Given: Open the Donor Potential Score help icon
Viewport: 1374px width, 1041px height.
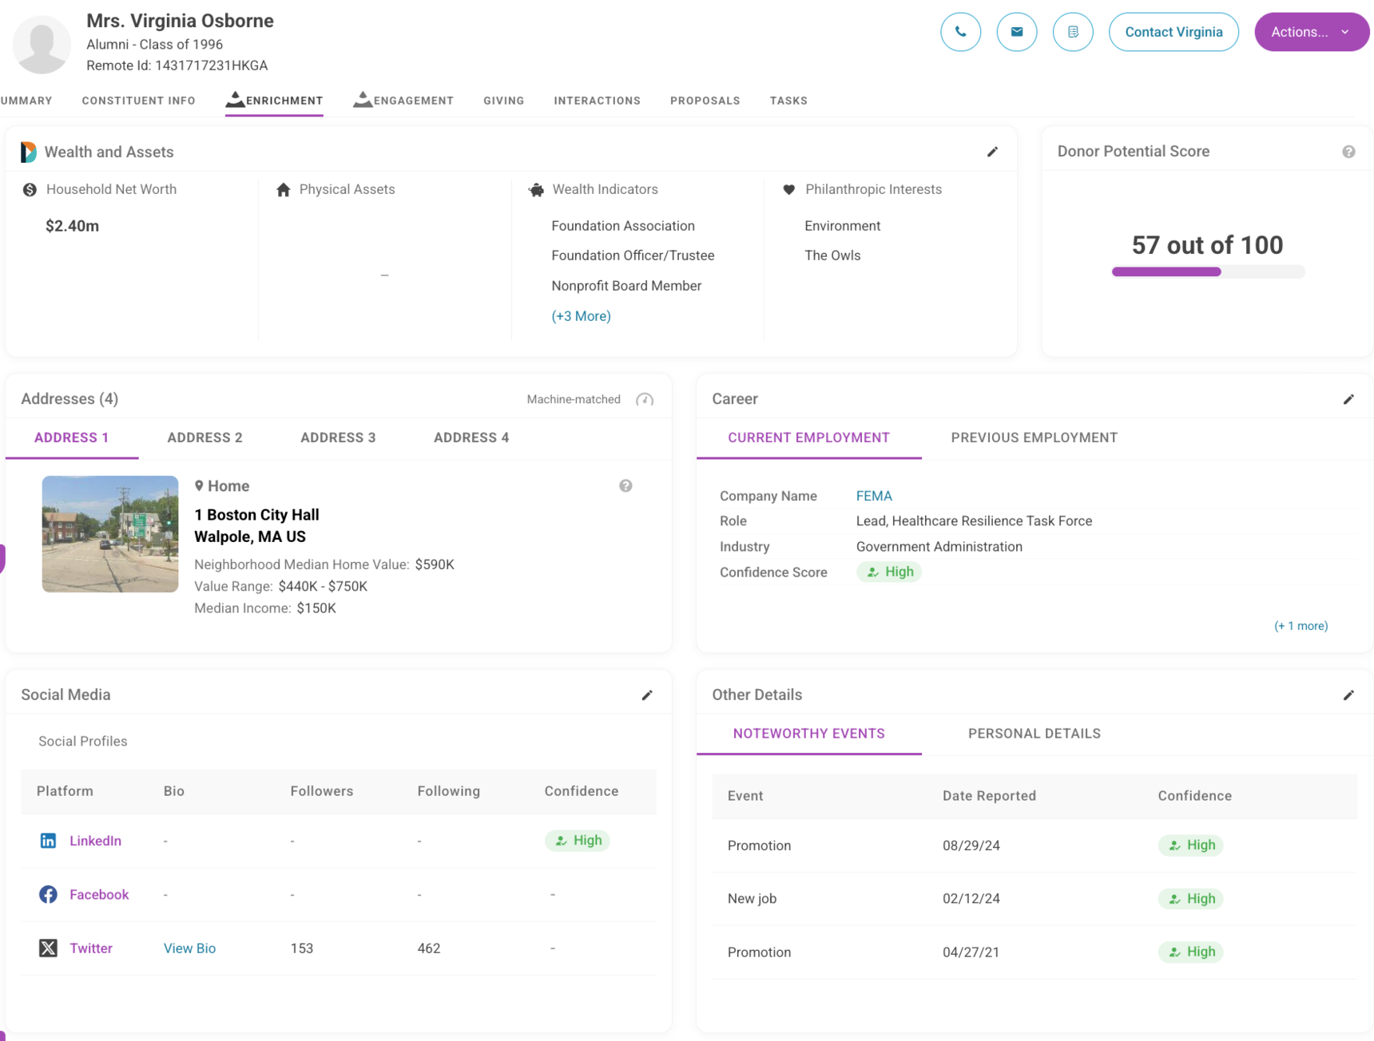Looking at the screenshot, I should click(x=1348, y=152).
